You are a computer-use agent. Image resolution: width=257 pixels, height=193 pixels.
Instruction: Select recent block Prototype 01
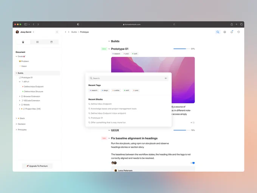tap(96, 118)
